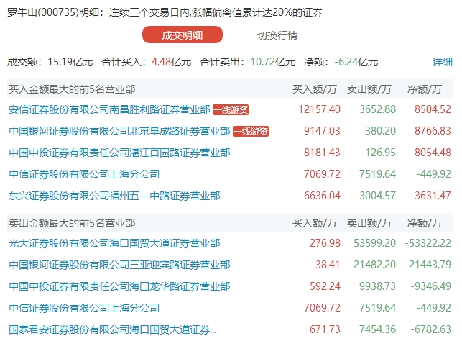Sort top sellers table by 买入额/万

pos(314,222)
